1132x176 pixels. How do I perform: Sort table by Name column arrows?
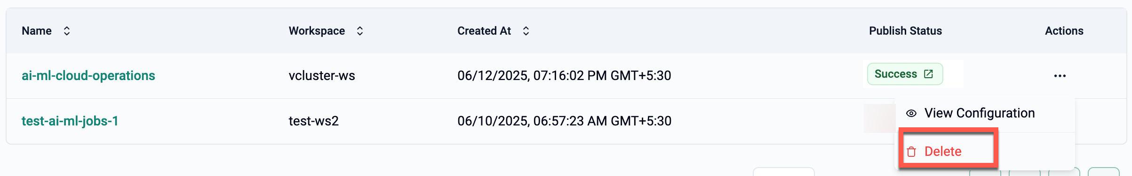[67, 31]
